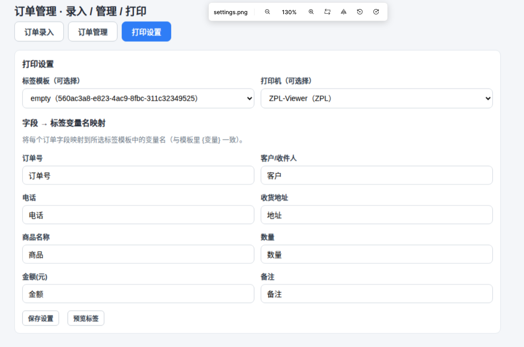Screen dimensions: 524x347
Task: Open the 标签模板 template dropdown
Action: [138, 98]
